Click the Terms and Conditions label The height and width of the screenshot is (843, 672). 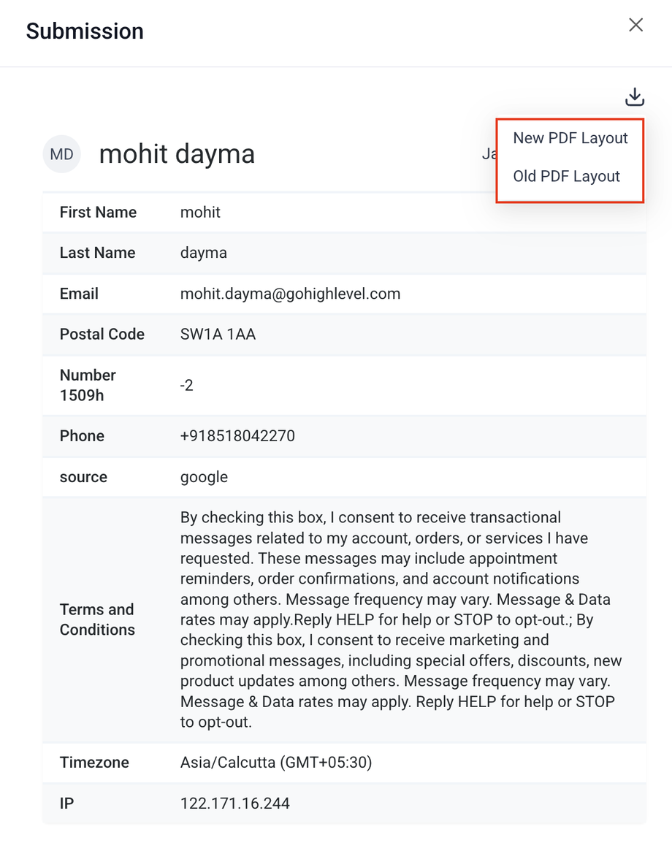coord(97,619)
